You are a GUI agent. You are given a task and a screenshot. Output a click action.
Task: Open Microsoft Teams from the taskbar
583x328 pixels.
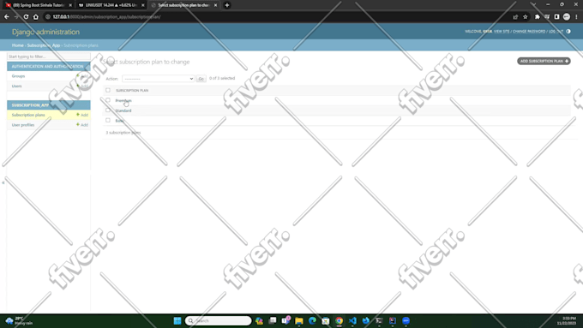point(285,320)
